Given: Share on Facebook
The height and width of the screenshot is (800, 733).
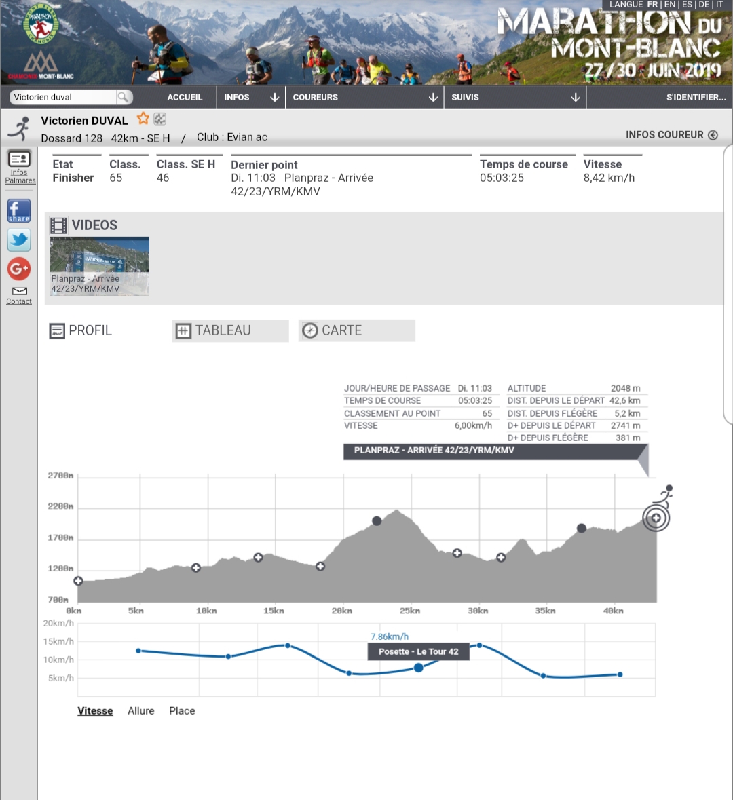Looking at the screenshot, I should point(19,211).
